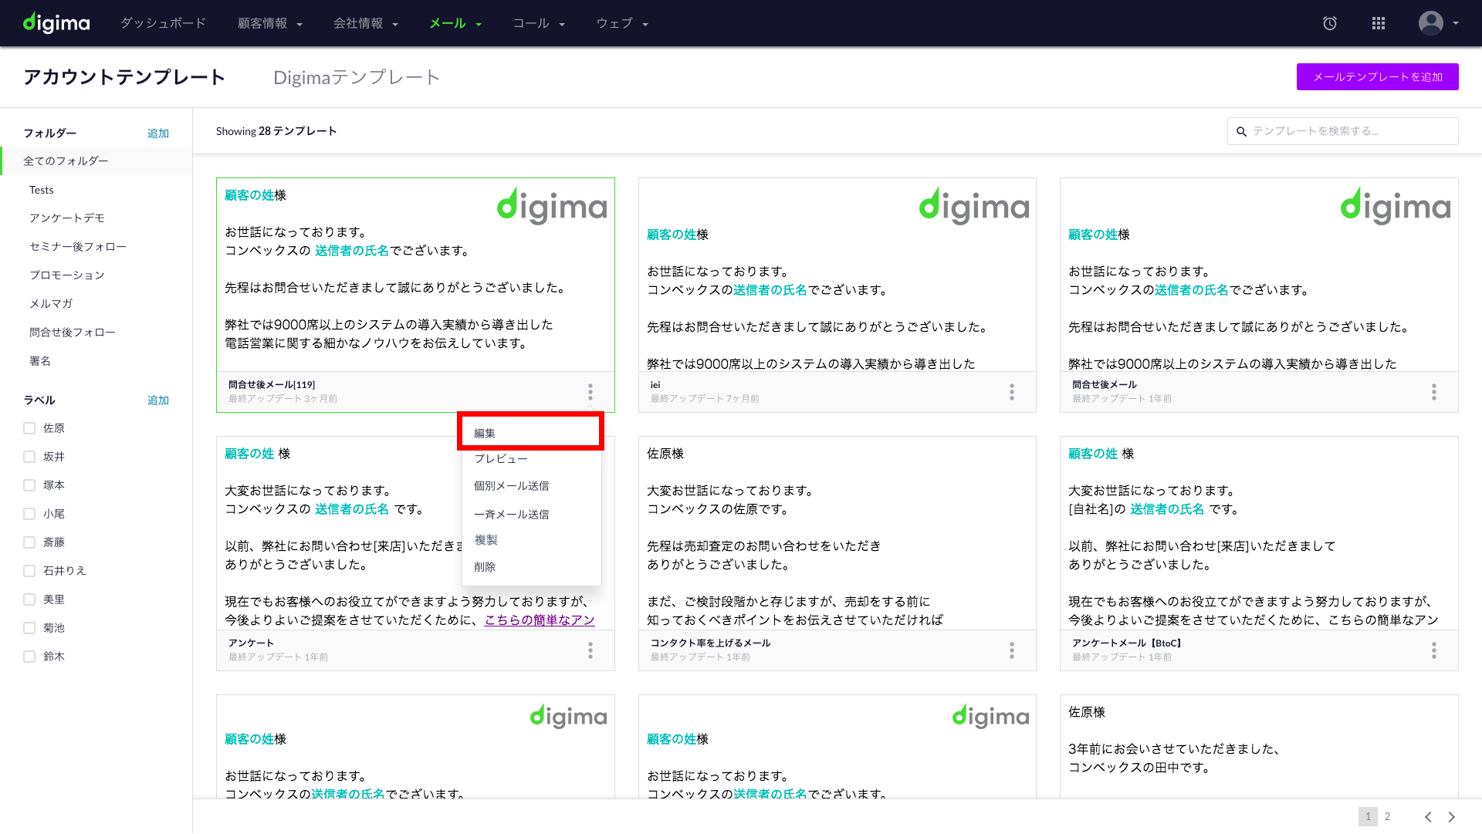1482x834 pixels.
Task: Go to next page arrow
Action: [1452, 817]
